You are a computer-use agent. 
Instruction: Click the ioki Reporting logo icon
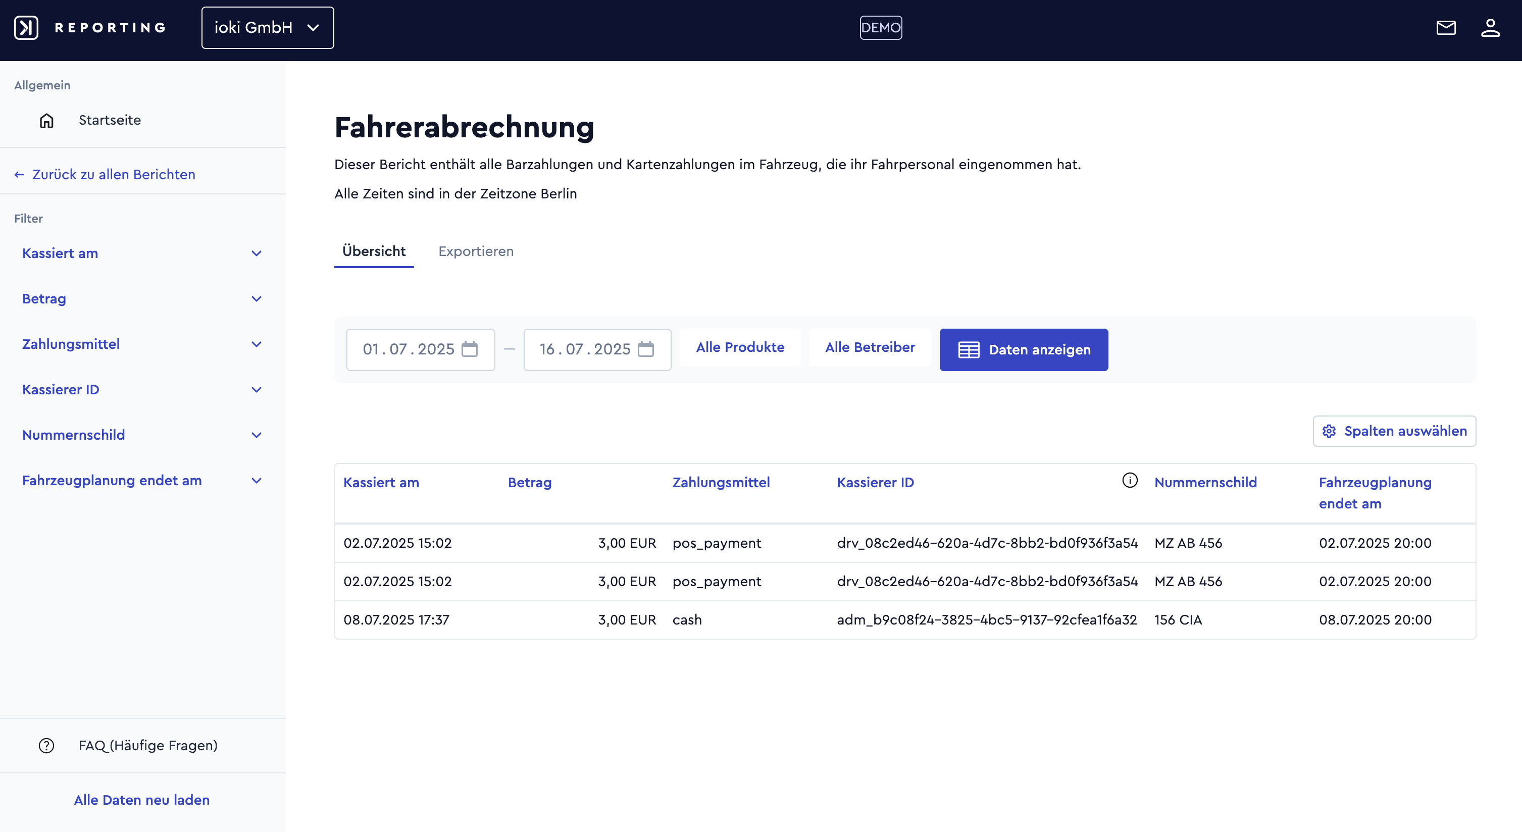pyautogui.click(x=26, y=28)
